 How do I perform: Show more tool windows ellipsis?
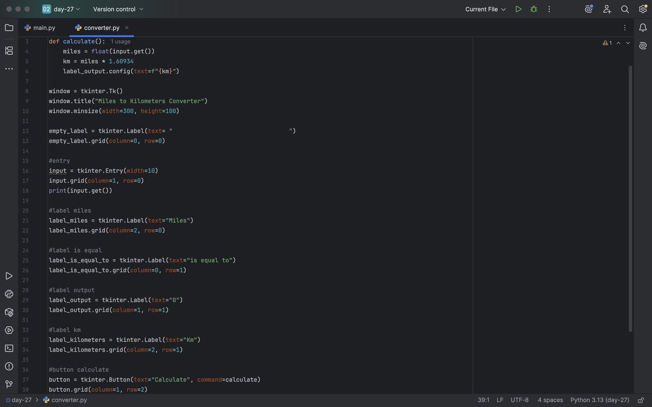pos(9,69)
